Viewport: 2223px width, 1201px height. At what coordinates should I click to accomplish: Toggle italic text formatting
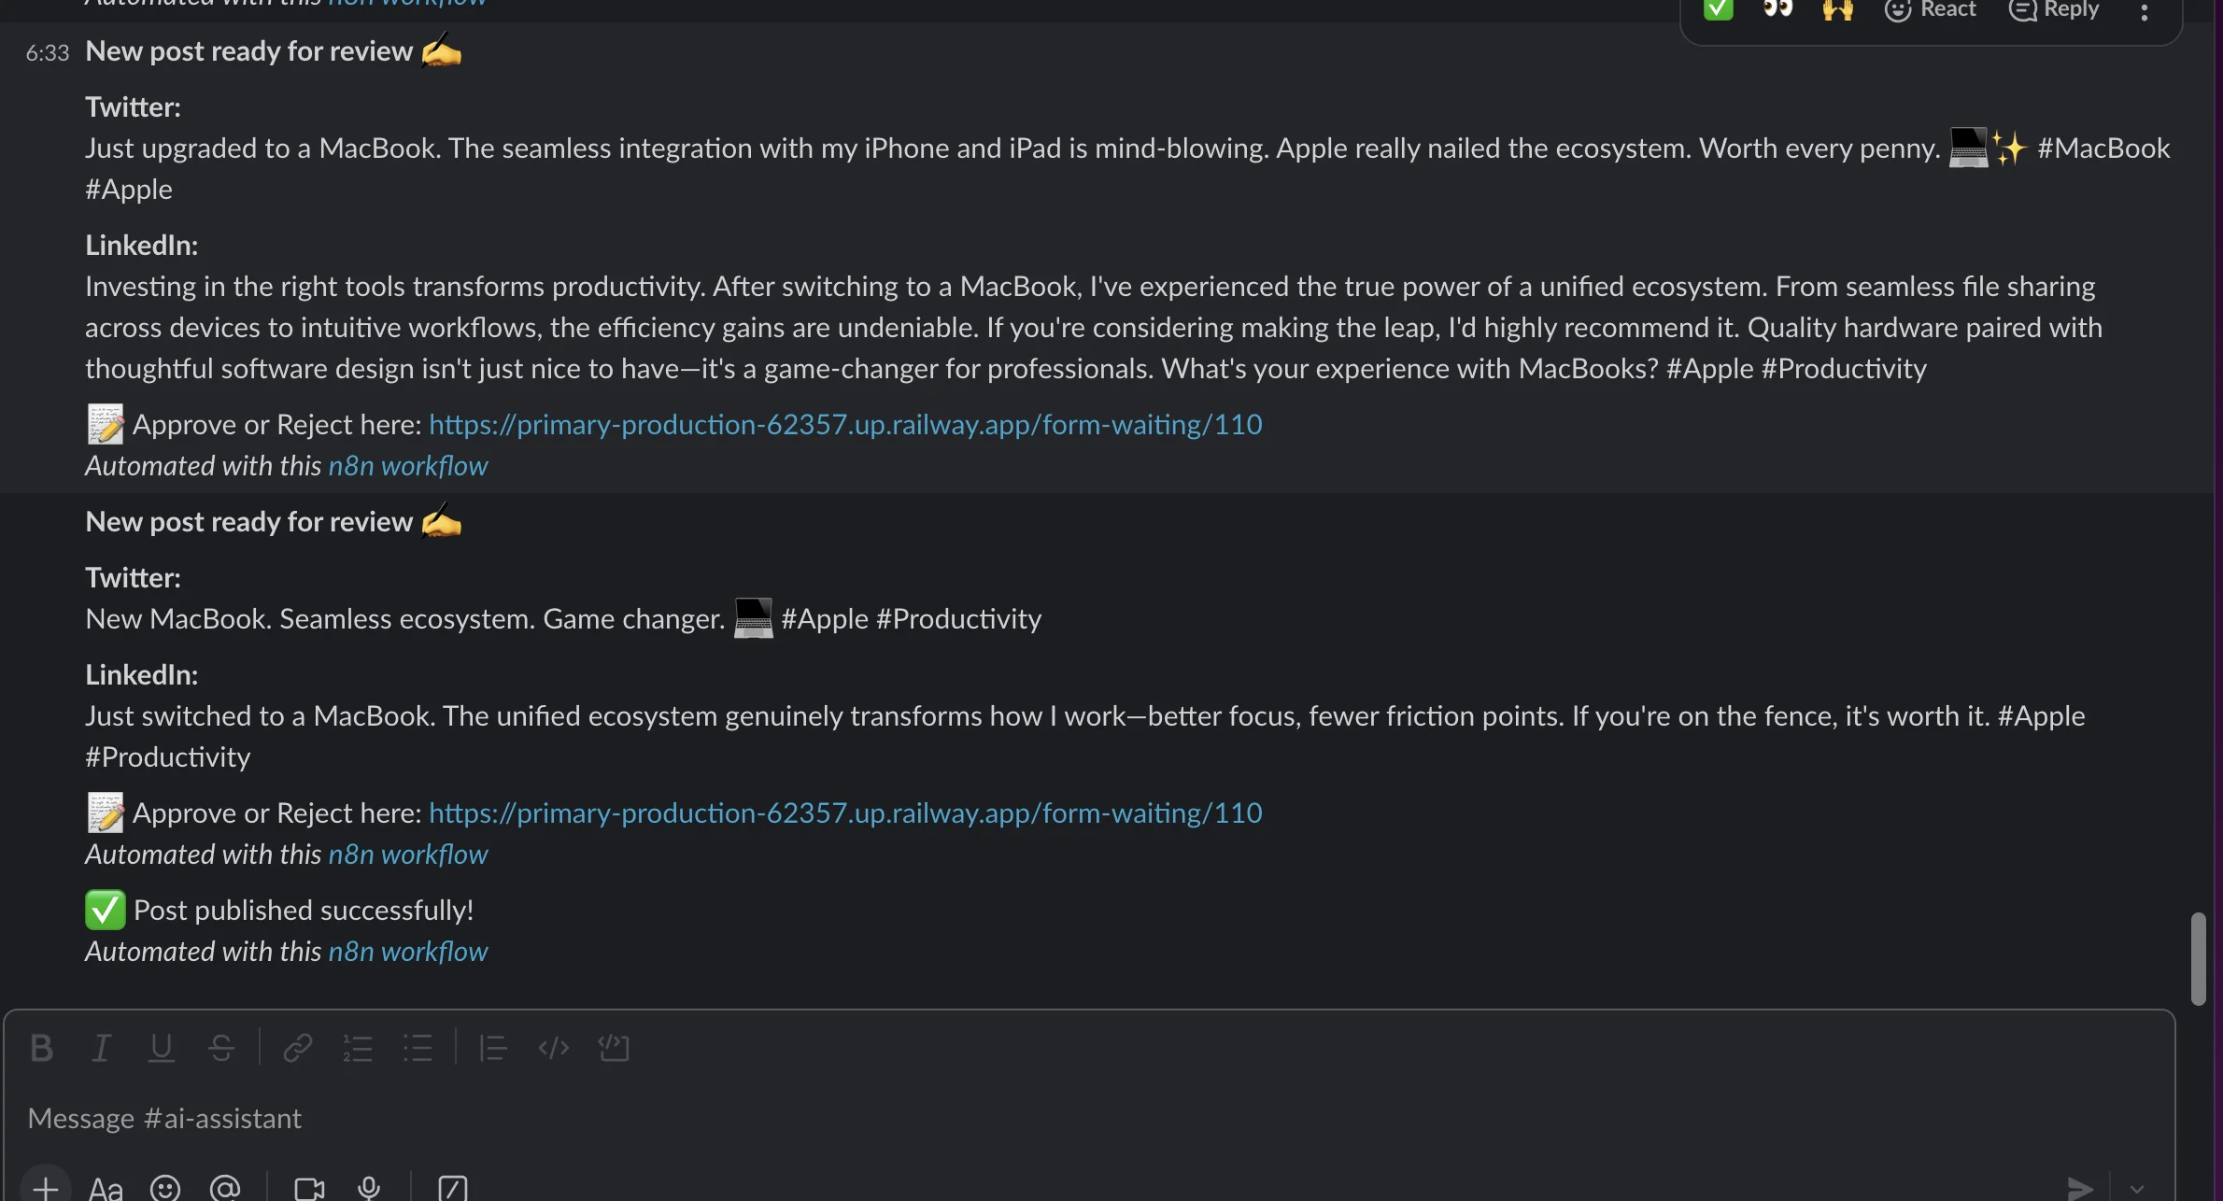[x=101, y=1048]
